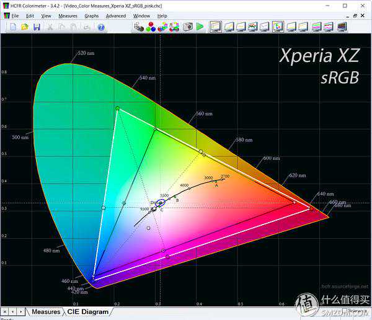Open the Graphs menu
This screenshot has height=320, width=372.
click(91, 16)
